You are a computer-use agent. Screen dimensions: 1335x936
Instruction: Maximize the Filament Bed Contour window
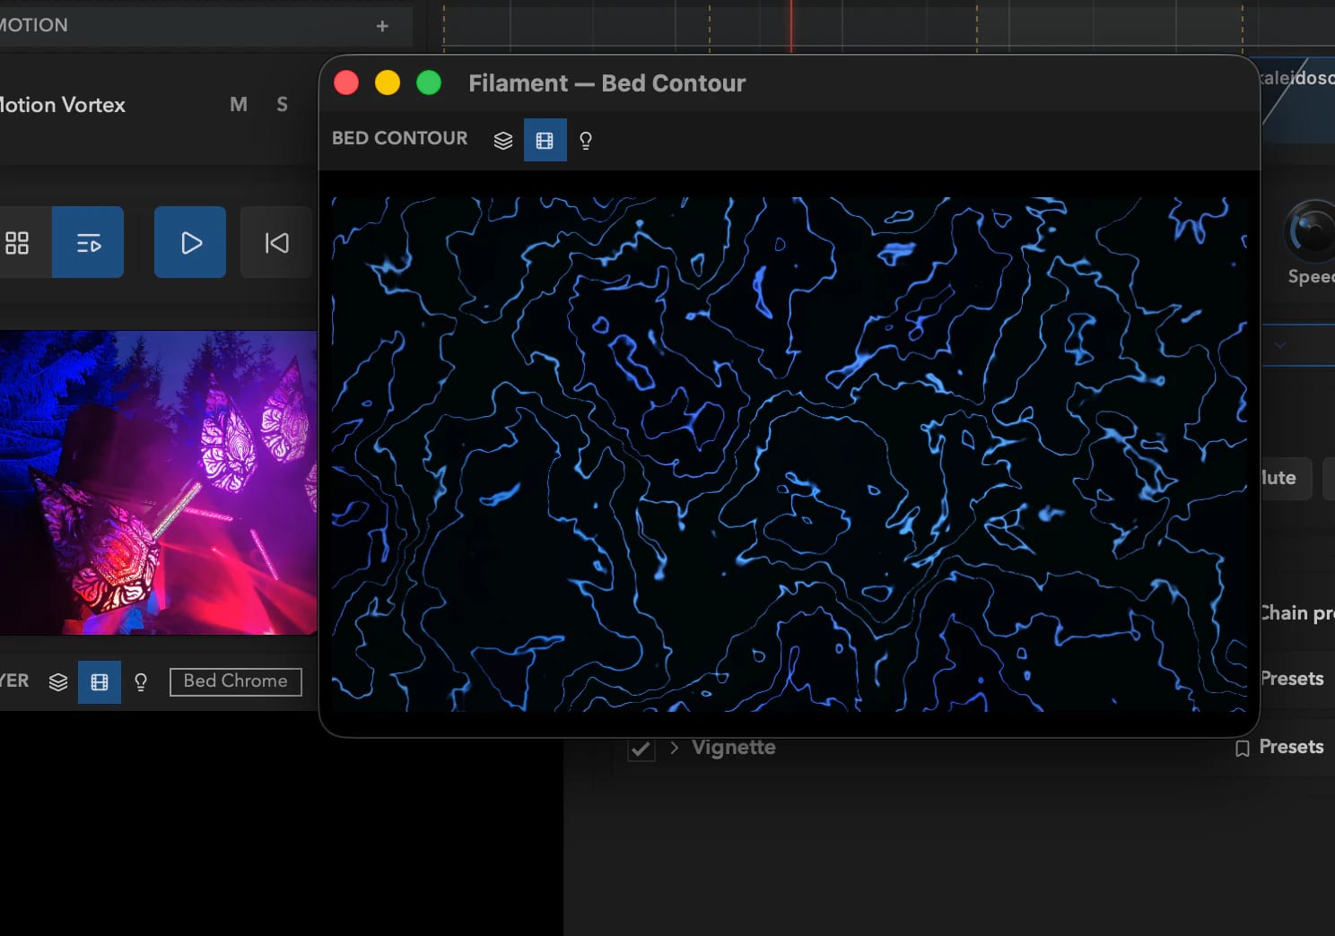(429, 83)
